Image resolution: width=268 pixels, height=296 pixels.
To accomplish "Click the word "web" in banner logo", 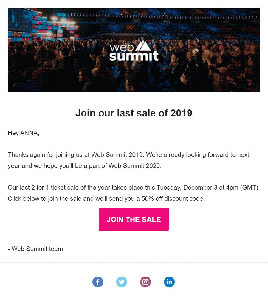I will [x=122, y=47].
